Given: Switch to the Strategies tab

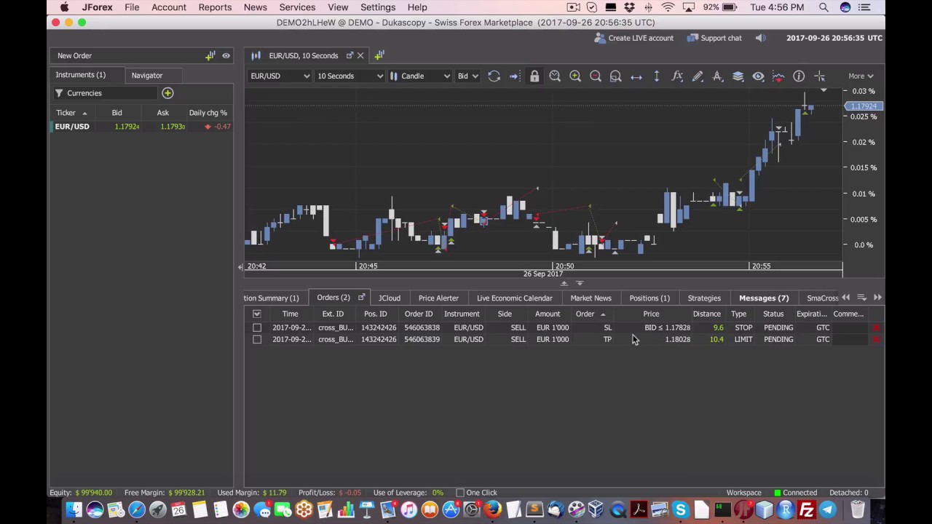Looking at the screenshot, I should (x=704, y=298).
